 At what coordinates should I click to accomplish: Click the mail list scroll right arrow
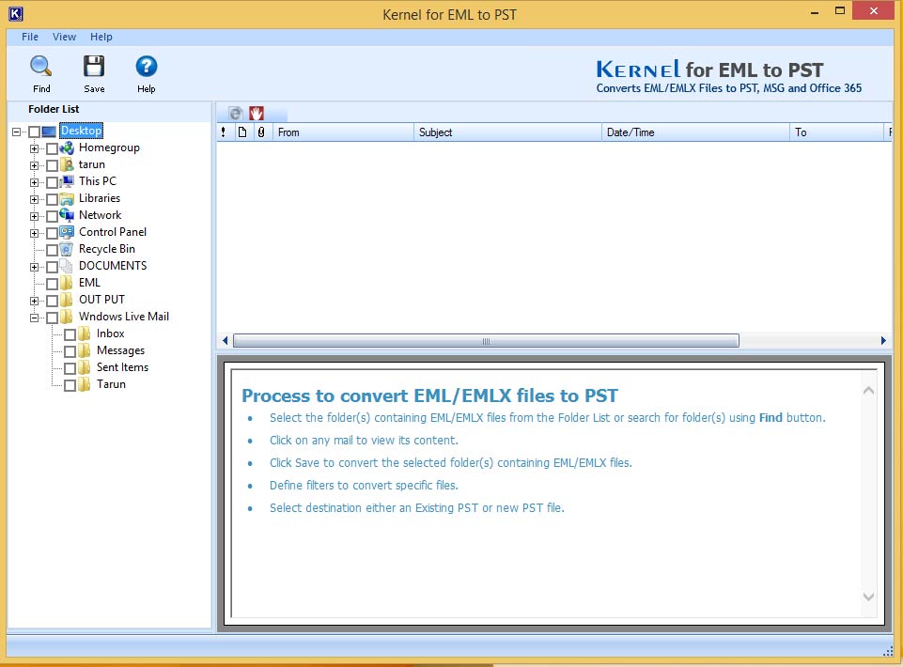[x=883, y=341]
